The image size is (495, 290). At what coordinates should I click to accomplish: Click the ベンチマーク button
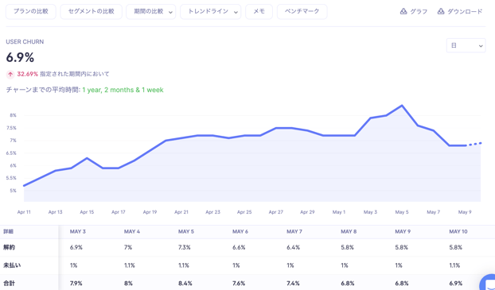tap(302, 12)
